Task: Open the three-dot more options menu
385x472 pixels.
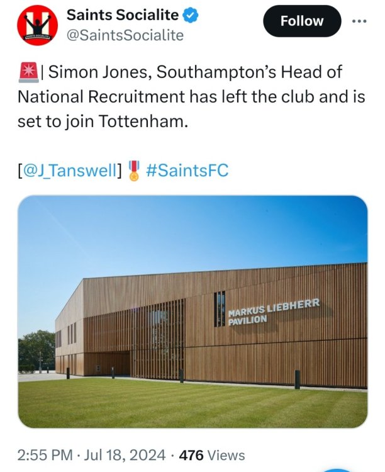Action: click(x=359, y=20)
